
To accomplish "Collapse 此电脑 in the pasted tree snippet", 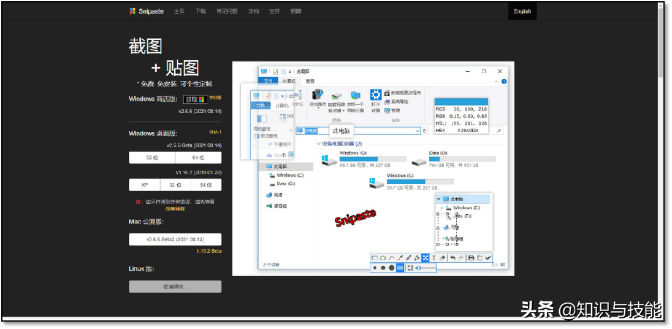I will point(439,199).
